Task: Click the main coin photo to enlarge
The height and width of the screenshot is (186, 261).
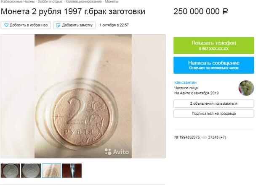Action: coord(83,96)
